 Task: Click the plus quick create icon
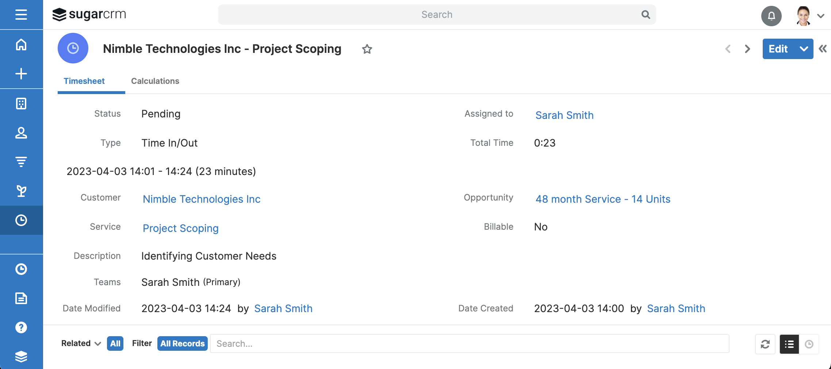point(21,74)
